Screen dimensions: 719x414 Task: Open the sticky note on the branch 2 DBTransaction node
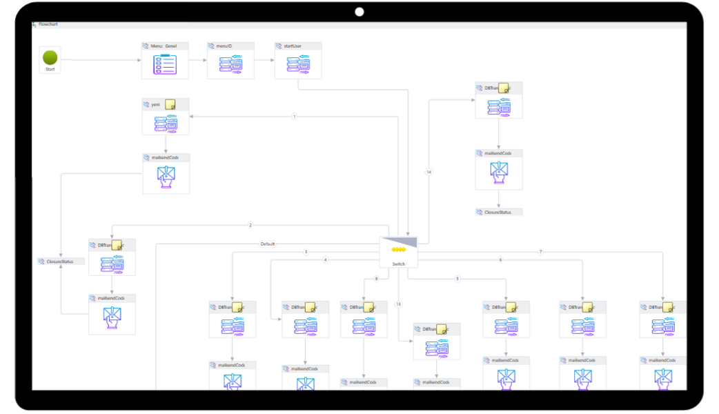[117, 245]
